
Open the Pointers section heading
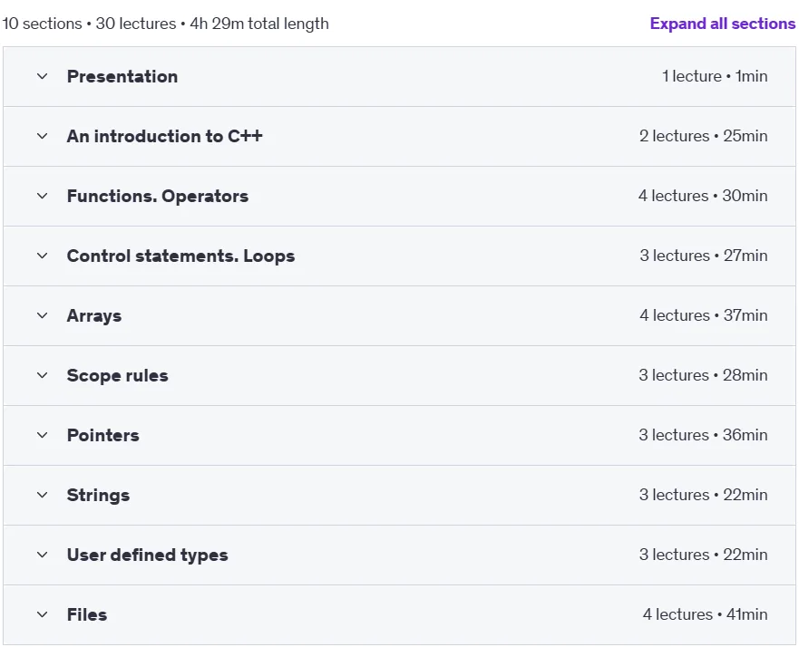102,435
